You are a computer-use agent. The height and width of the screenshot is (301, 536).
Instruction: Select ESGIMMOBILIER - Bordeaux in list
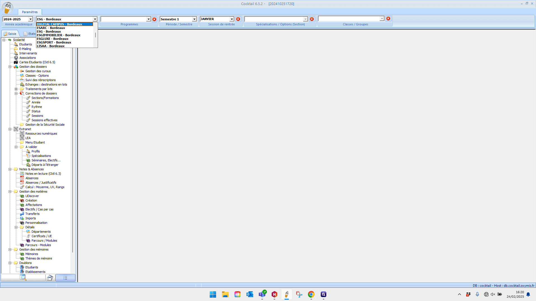[x=64, y=35]
